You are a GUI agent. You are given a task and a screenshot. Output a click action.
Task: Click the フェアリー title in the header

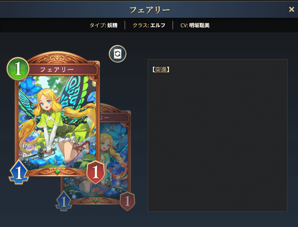pos(150,10)
